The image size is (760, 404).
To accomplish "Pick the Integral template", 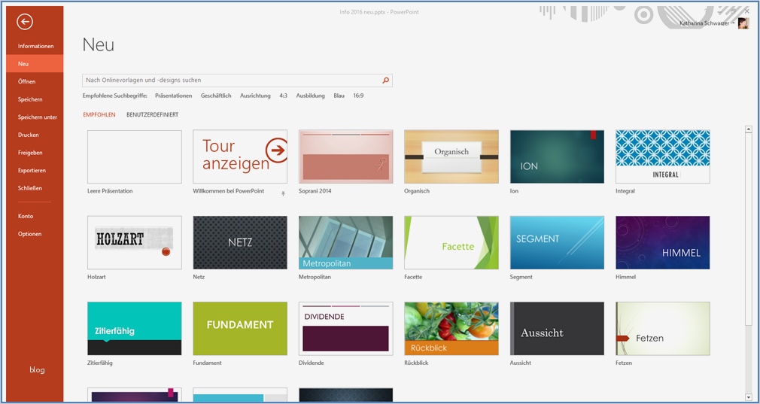I will pos(663,156).
